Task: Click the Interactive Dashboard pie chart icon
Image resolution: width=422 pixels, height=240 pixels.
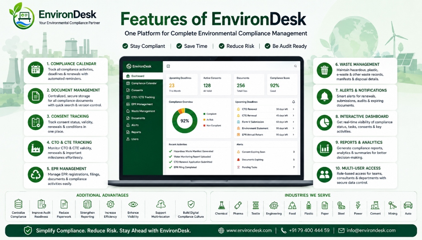Action: coord(324,122)
